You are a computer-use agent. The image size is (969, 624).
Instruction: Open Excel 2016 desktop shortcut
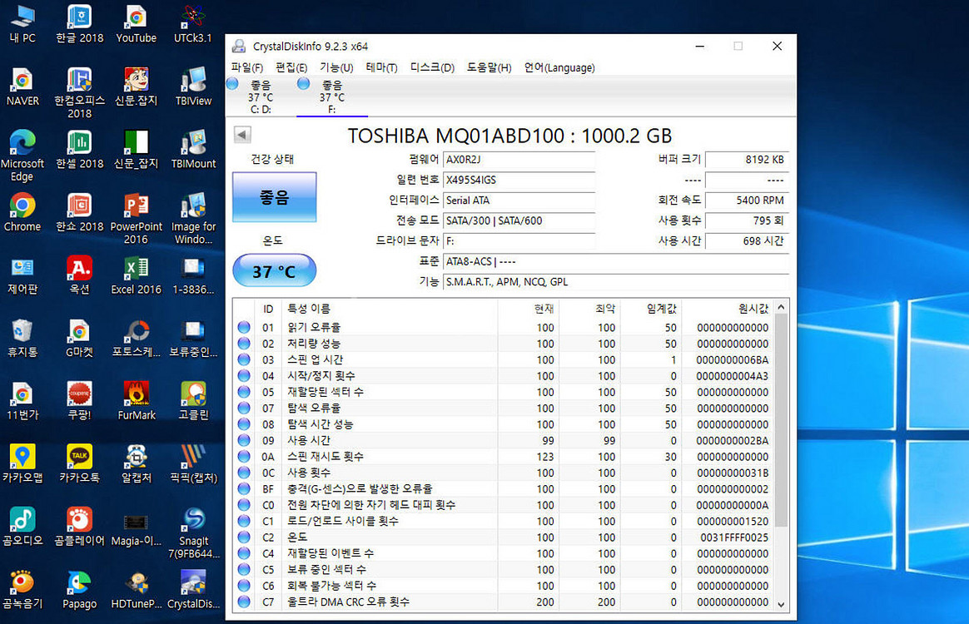[x=136, y=275]
